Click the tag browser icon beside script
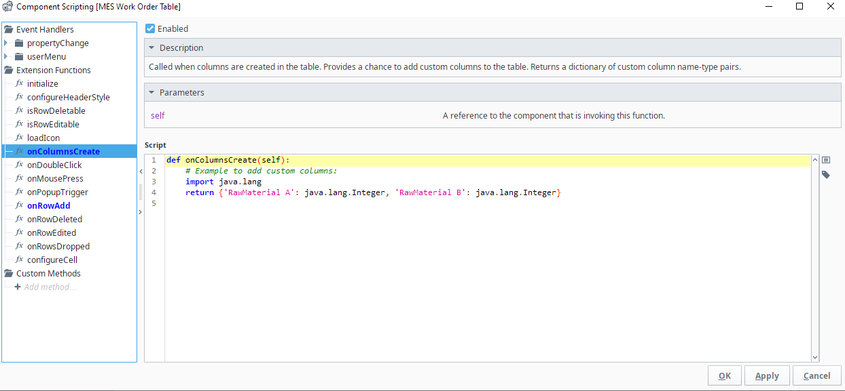The height and width of the screenshot is (391, 845). point(826,175)
